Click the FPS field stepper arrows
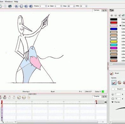This screenshot has width=125, height=124. 86,6
